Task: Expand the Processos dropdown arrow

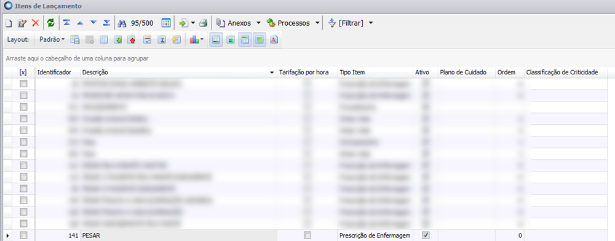Action: (317, 23)
